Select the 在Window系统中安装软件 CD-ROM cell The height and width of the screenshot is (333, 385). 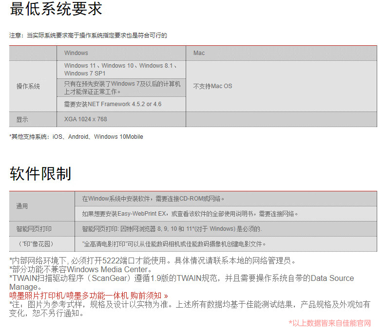pyautogui.click(x=226, y=199)
